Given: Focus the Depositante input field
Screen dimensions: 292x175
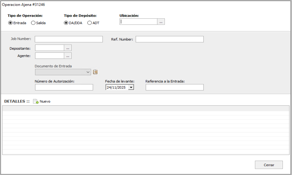Looking at the screenshot, I should point(49,48).
